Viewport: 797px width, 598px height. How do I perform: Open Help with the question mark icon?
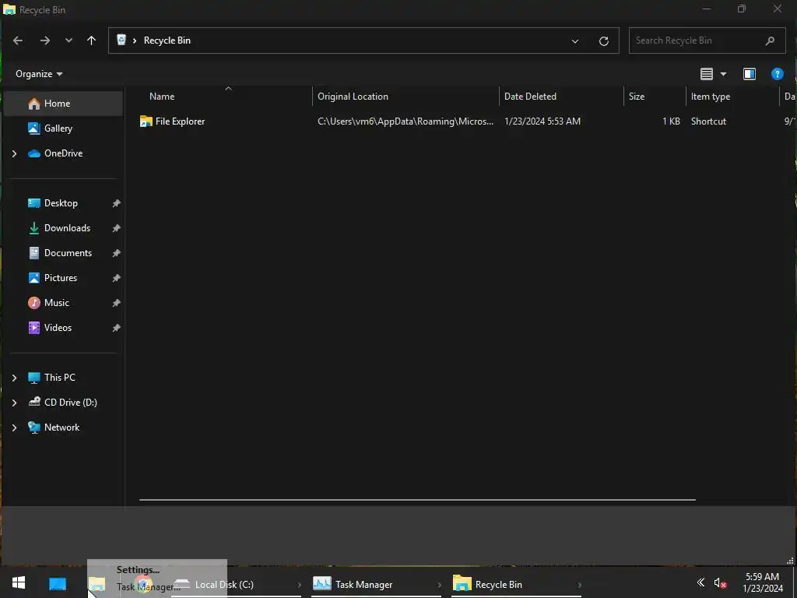click(x=778, y=74)
